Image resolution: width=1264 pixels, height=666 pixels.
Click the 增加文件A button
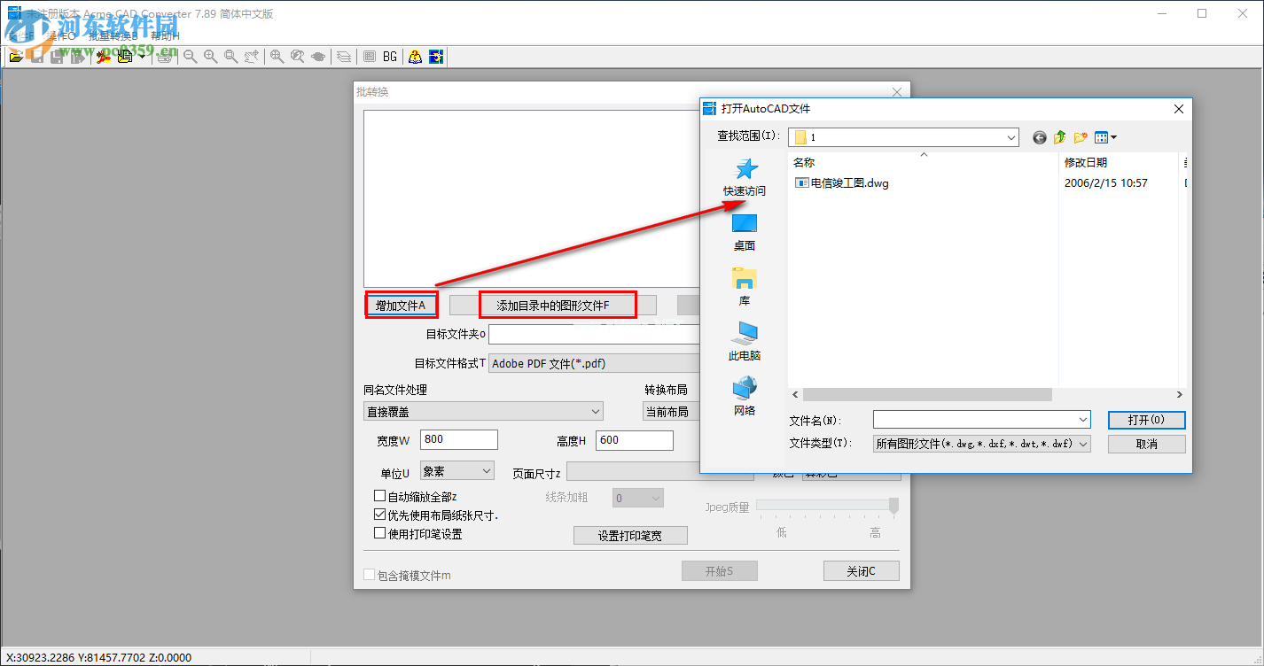pyautogui.click(x=401, y=306)
